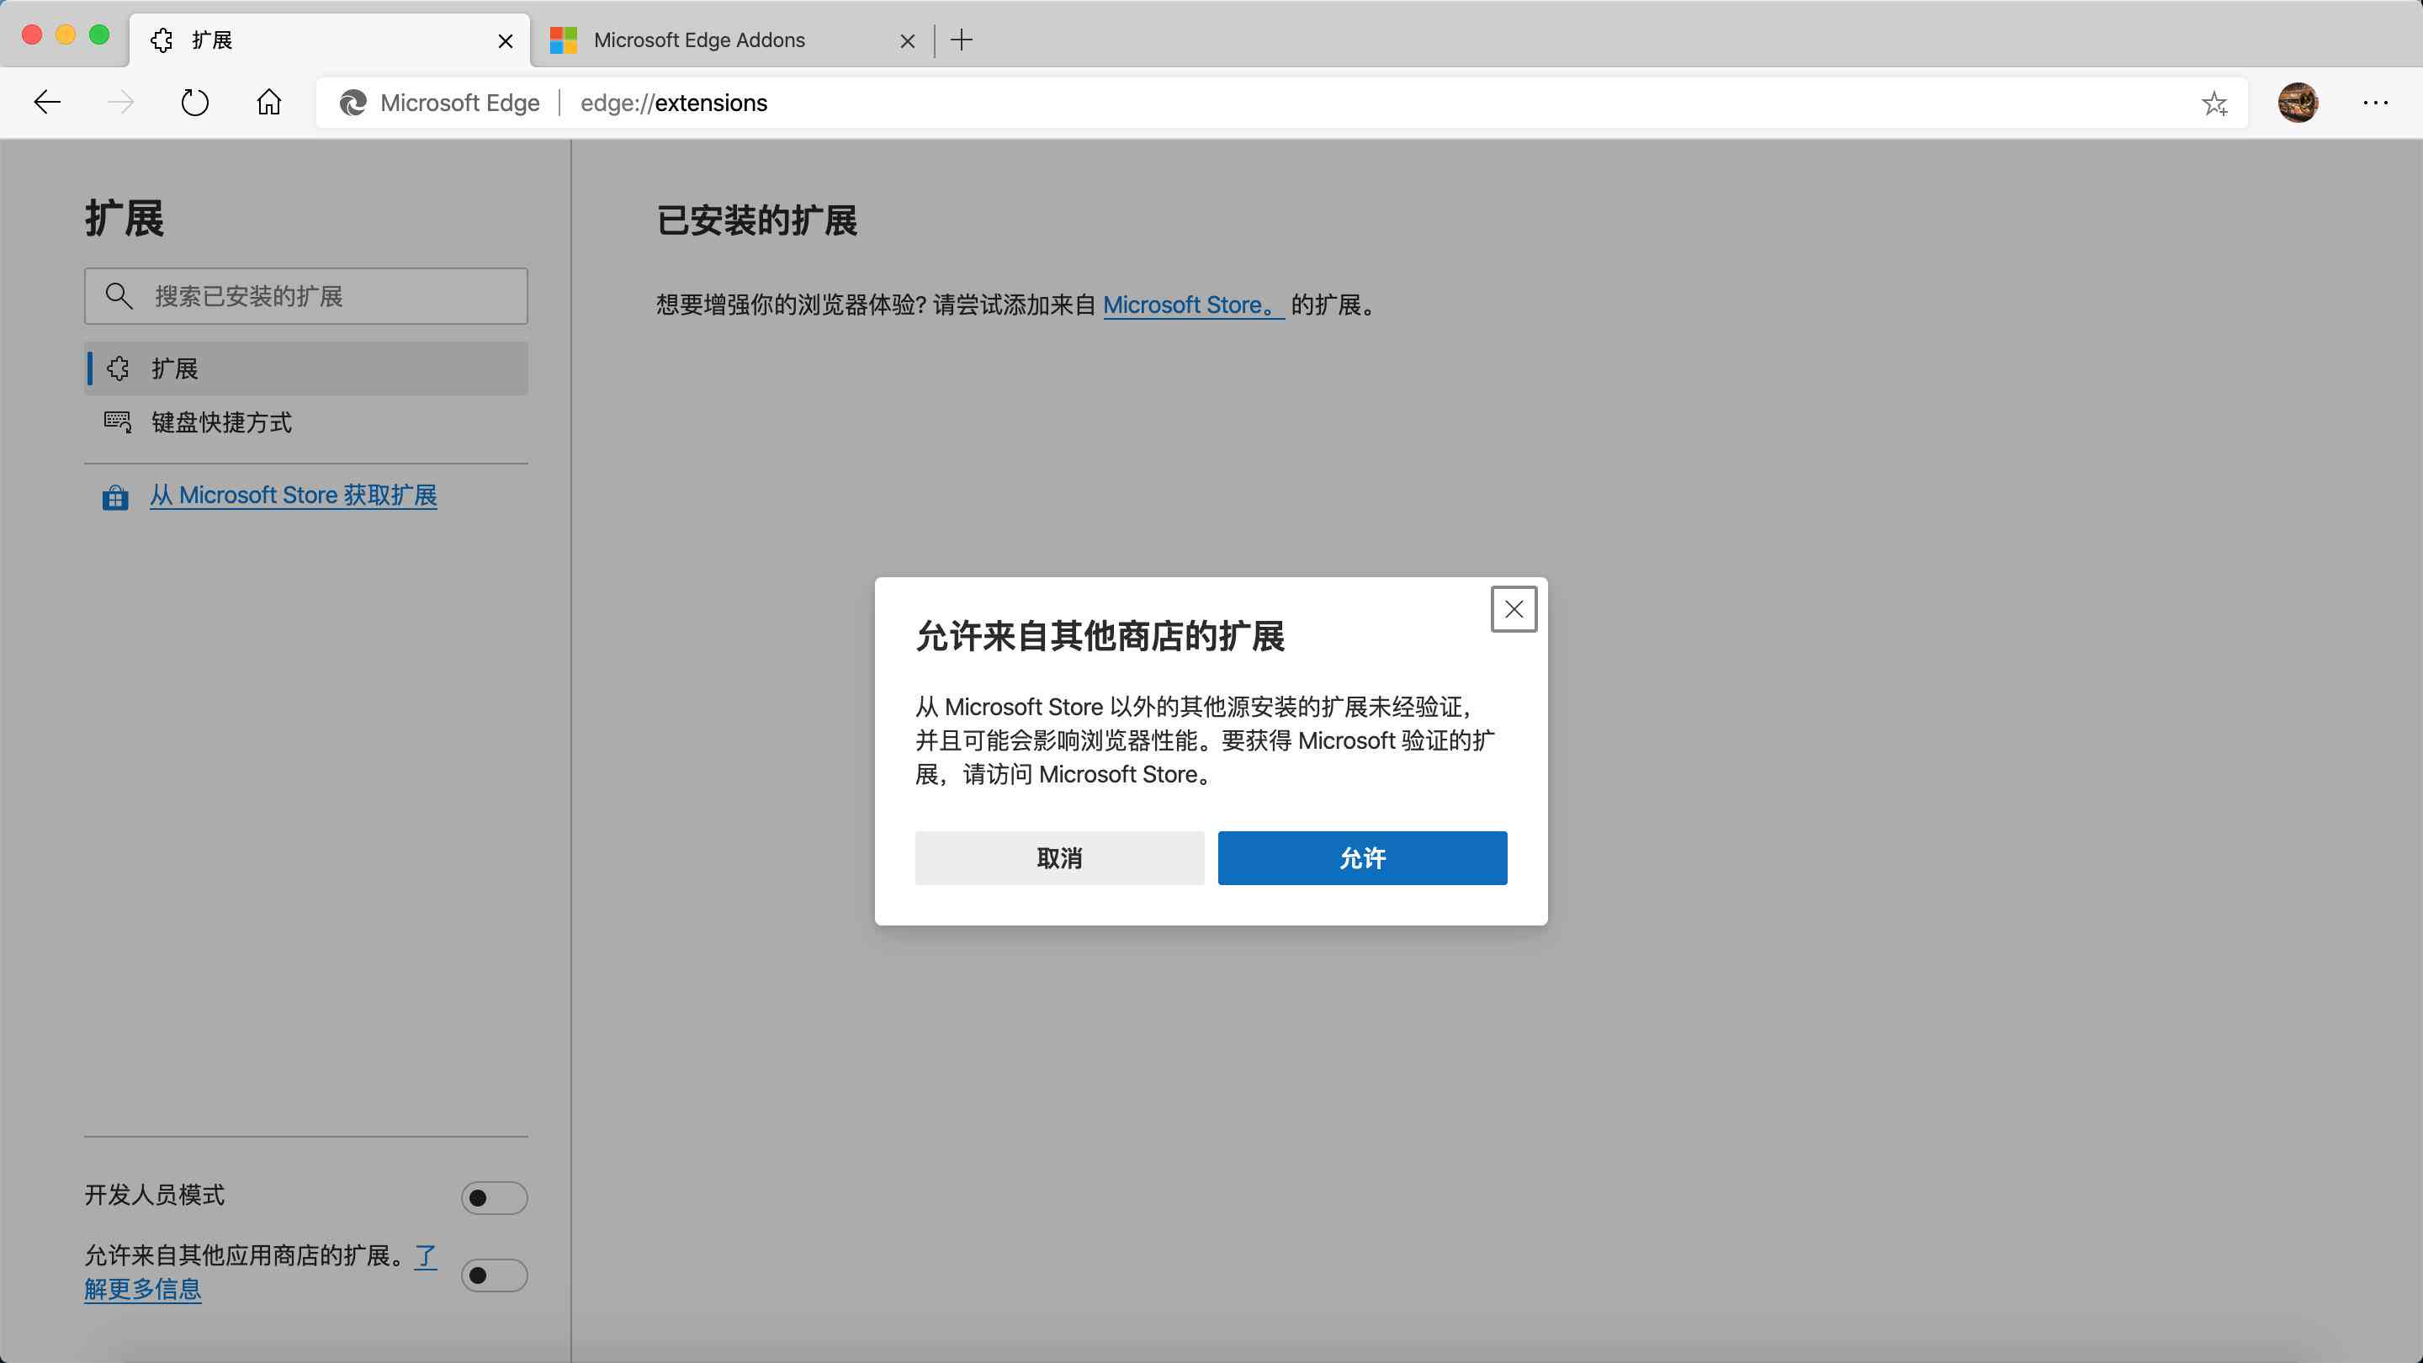The image size is (2423, 1363).
Task: Toggle 允许来自其他应用商店的扩展 switch
Action: click(x=494, y=1275)
